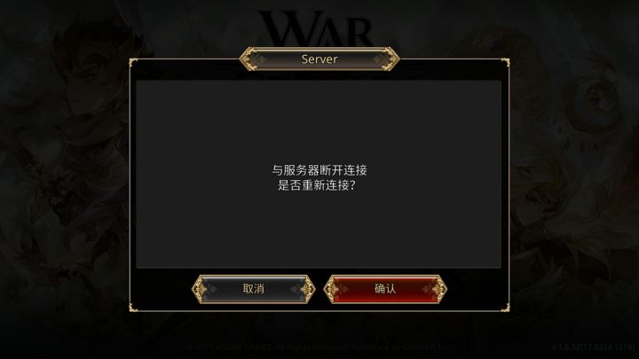
Task: Click the 与服务器断开连接 message line
Action: pyautogui.click(x=319, y=169)
